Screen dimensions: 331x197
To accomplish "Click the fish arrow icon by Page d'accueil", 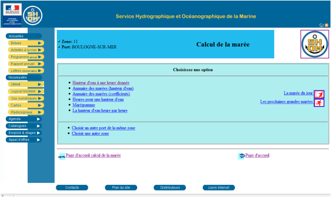I will coord(241,156).
